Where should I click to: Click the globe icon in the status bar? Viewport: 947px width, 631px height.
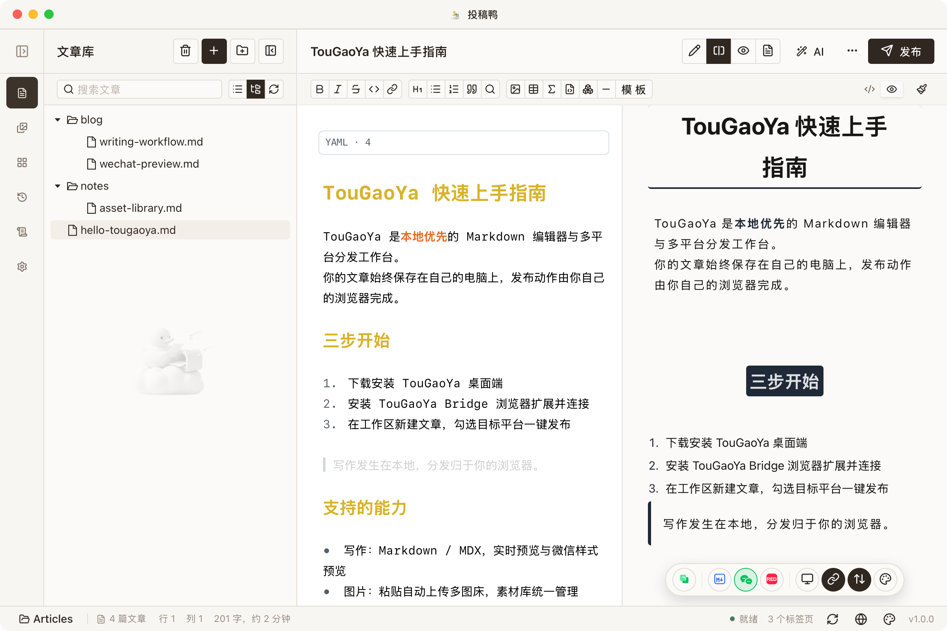861,619
